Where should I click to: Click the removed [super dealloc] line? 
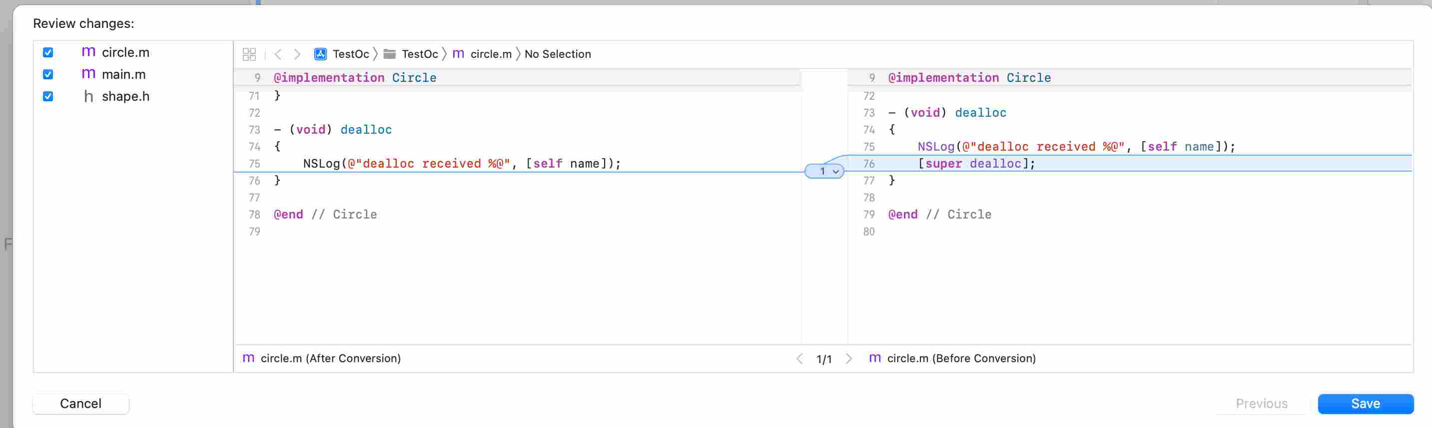click(976, 164)
